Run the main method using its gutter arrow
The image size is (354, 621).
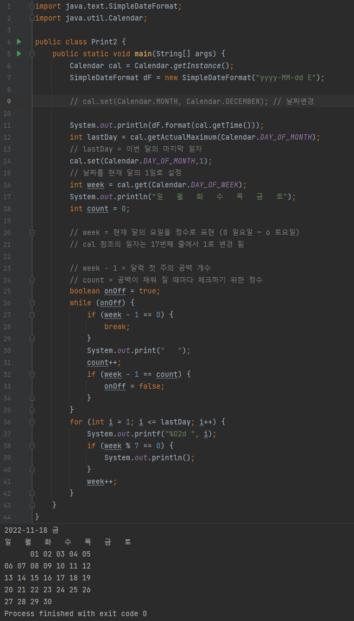pyautogui.click(x=18, y=54)
